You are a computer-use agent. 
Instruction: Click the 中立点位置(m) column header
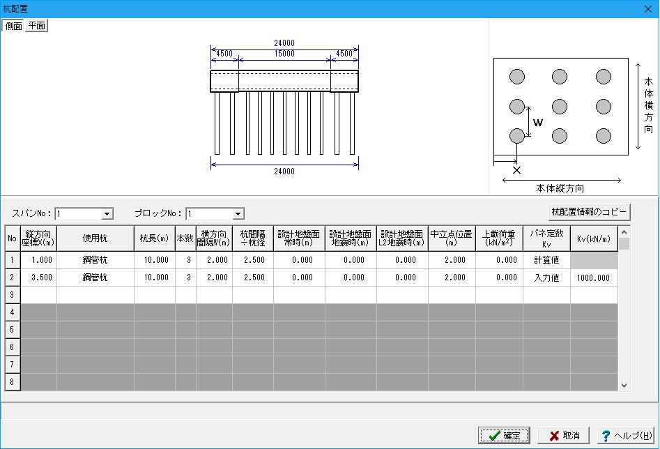pos(452,238)
